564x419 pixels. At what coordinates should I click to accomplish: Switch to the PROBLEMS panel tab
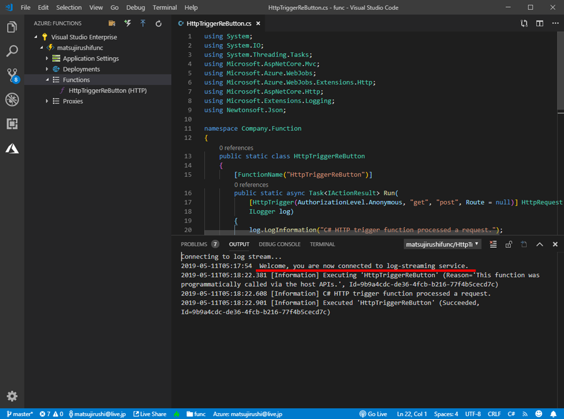point(199,244)
